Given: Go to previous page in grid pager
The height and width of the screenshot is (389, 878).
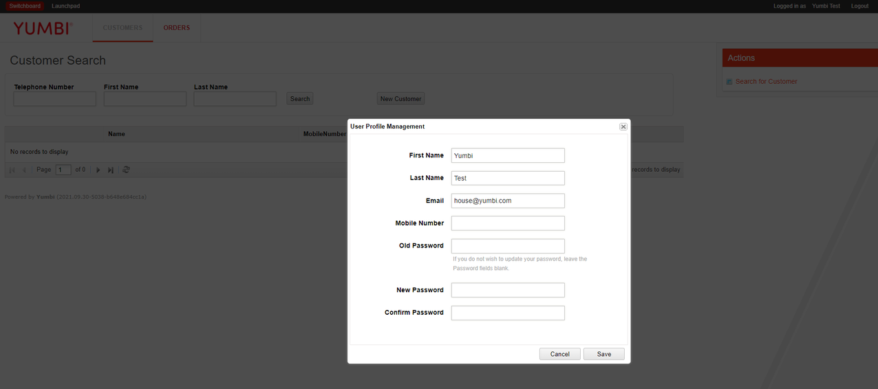Looking at the screenshot, I should pos(25,170).
